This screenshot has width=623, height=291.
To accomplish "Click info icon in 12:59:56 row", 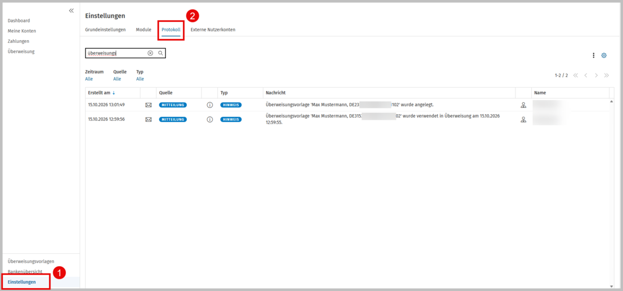I will coord(210,119).
